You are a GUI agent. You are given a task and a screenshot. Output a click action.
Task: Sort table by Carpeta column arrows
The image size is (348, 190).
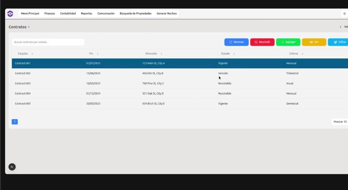point(32,54)
